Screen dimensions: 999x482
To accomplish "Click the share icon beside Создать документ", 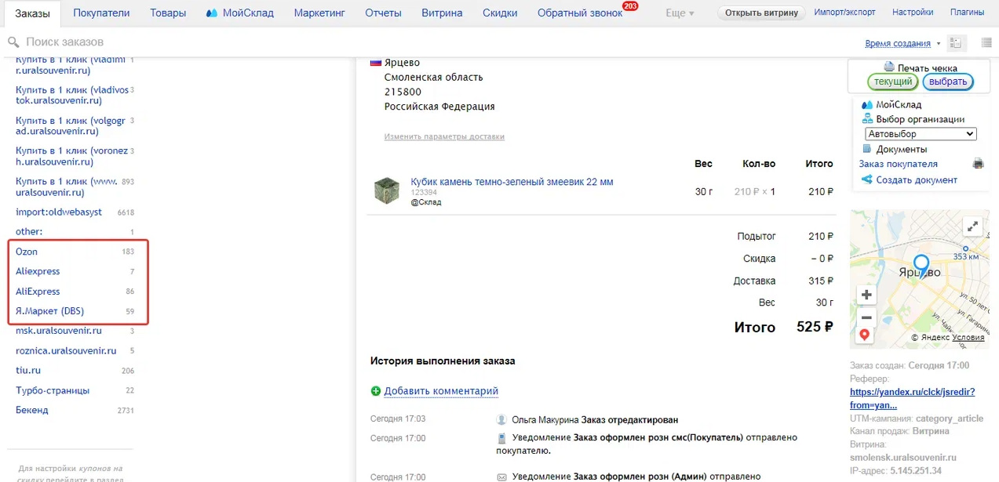I will pos(867,179).
